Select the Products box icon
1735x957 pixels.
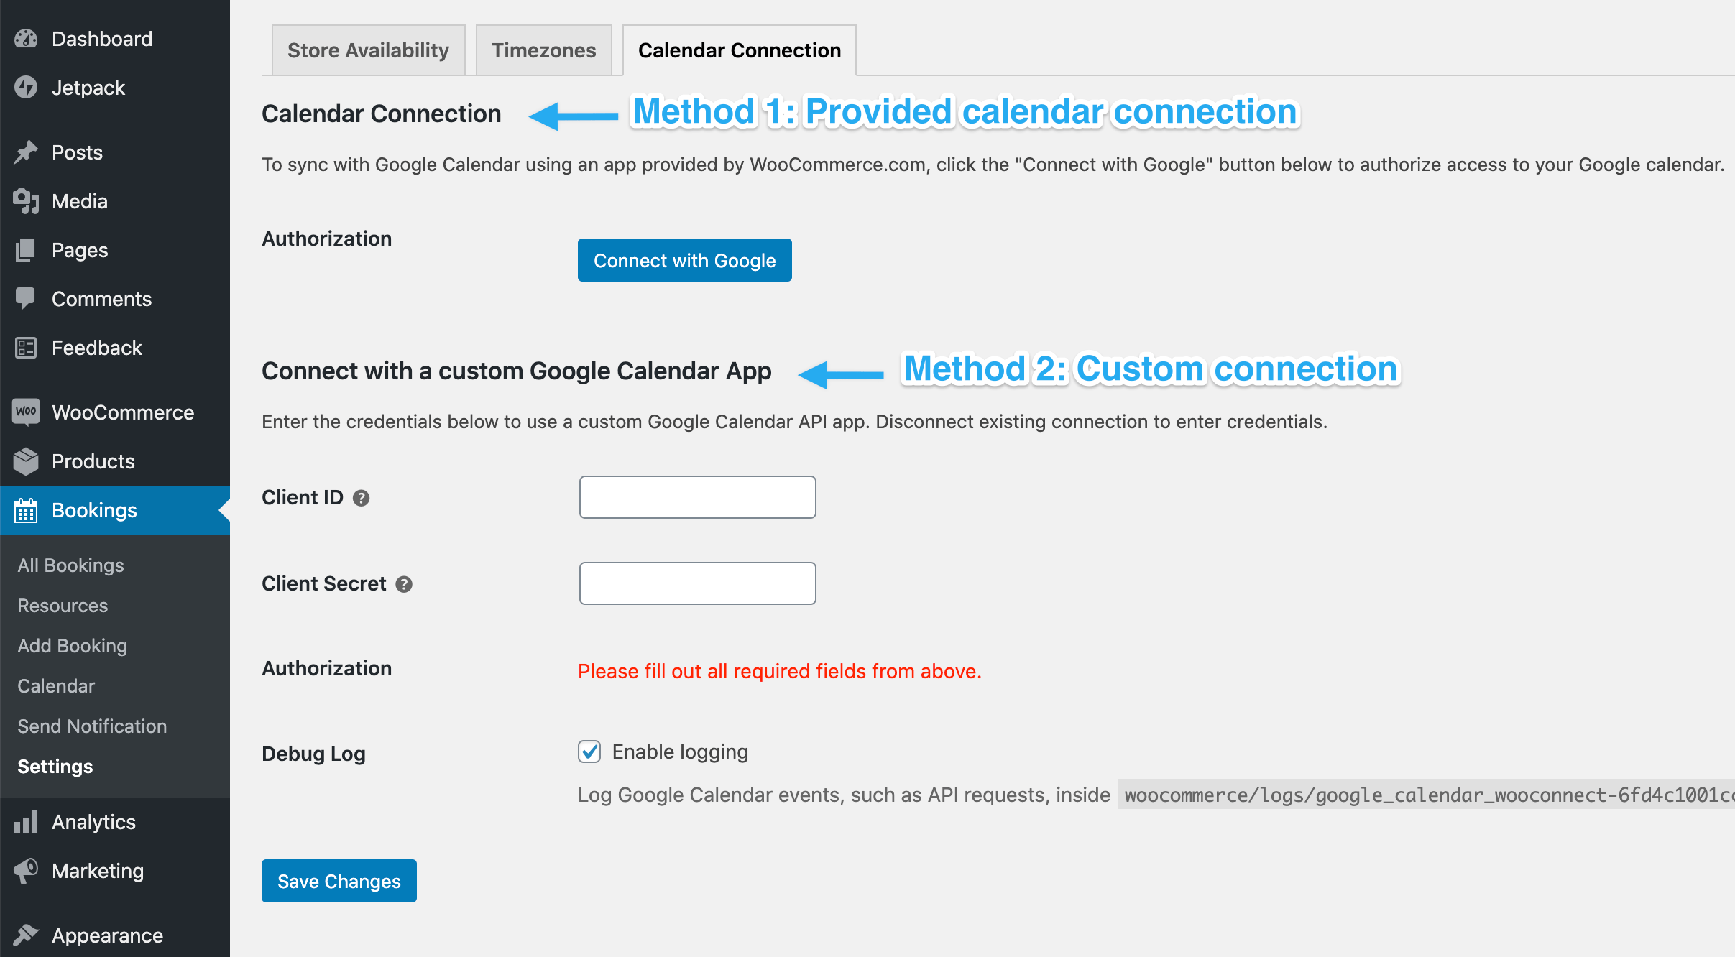point(26,461)
